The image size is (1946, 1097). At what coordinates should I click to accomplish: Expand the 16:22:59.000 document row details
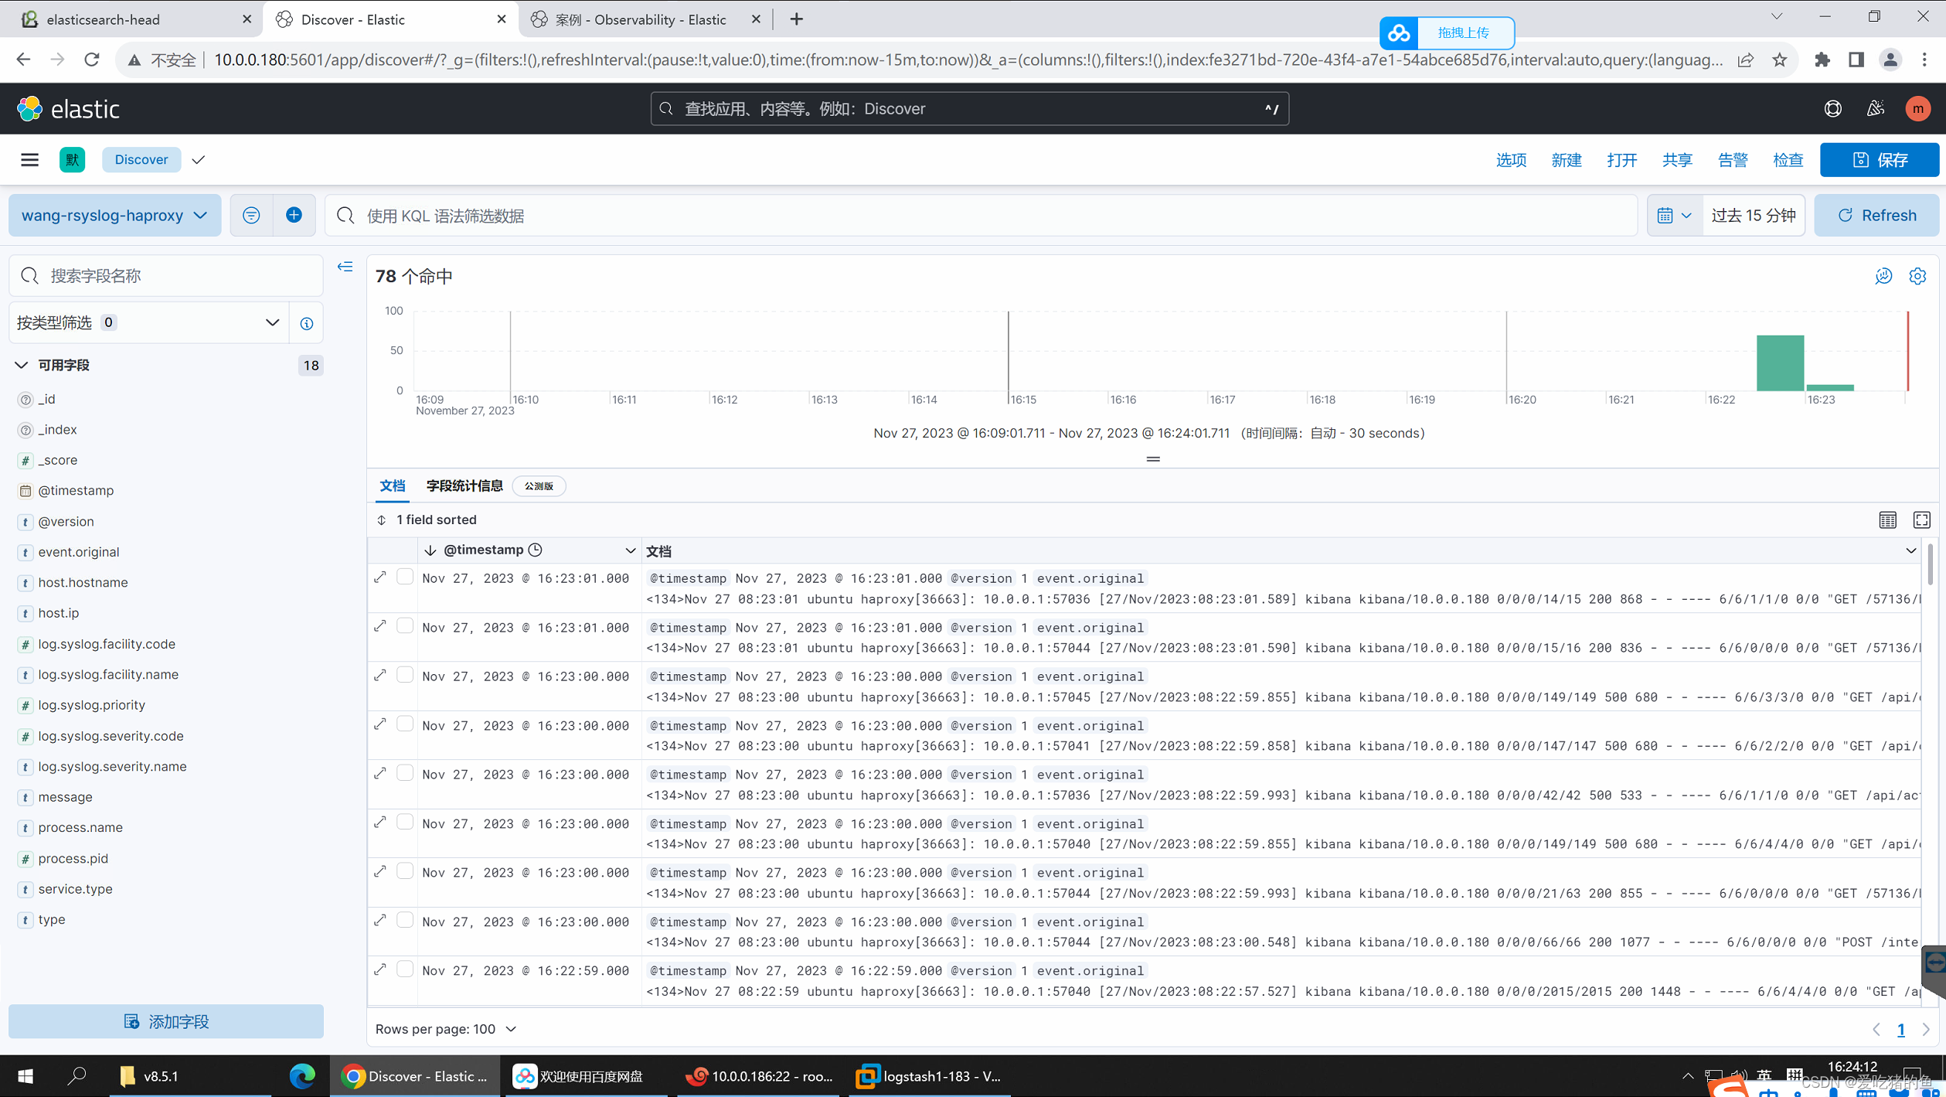(x=380, y=969)
